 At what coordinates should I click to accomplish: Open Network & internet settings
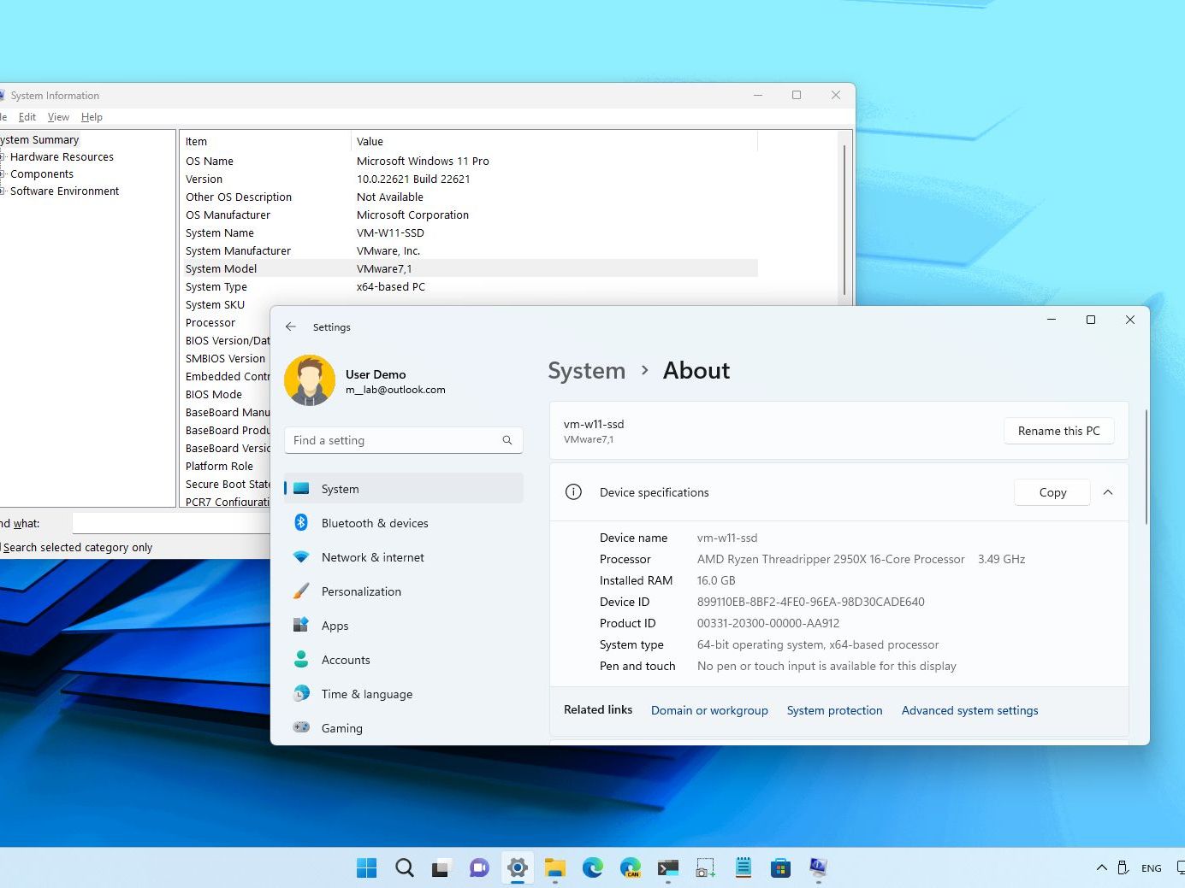372,557
